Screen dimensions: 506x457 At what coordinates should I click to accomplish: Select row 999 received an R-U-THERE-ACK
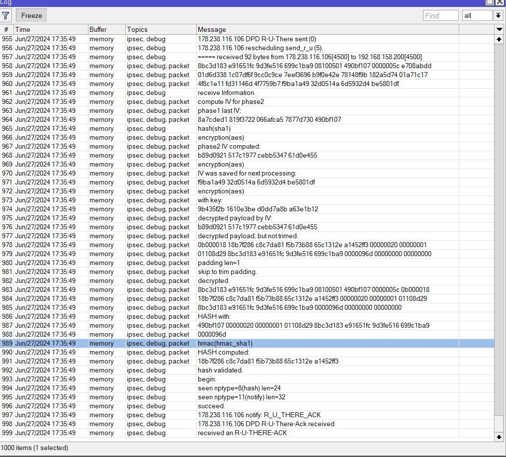click(x=242, y=433)
